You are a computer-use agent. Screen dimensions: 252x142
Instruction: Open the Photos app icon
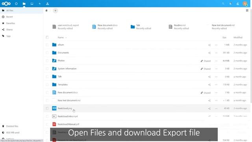pos(32,4)
